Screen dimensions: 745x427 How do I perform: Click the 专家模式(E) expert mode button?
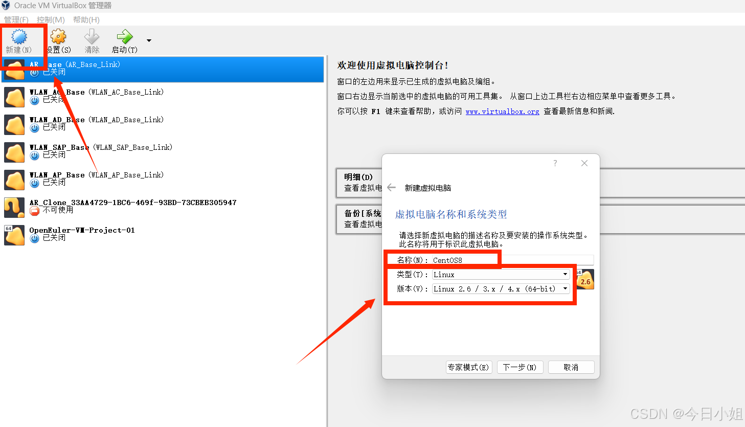(469, 367)
